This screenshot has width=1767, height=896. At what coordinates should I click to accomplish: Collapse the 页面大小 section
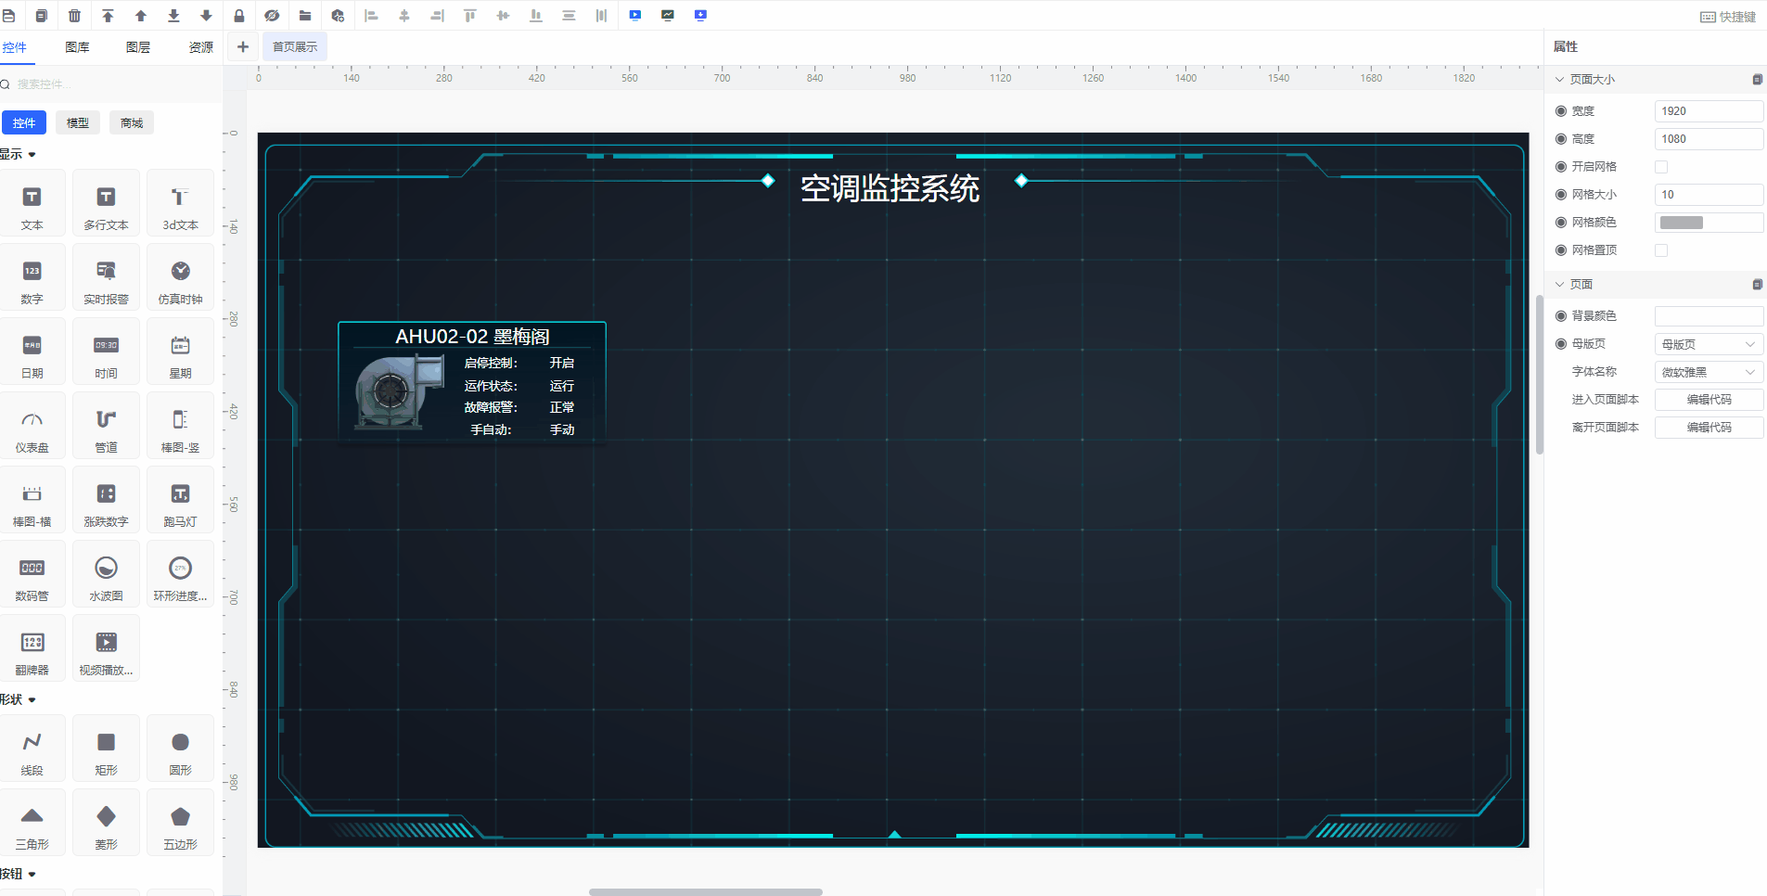(1560, 80)
